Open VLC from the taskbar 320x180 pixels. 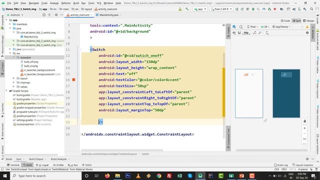(x=138, y=175)
